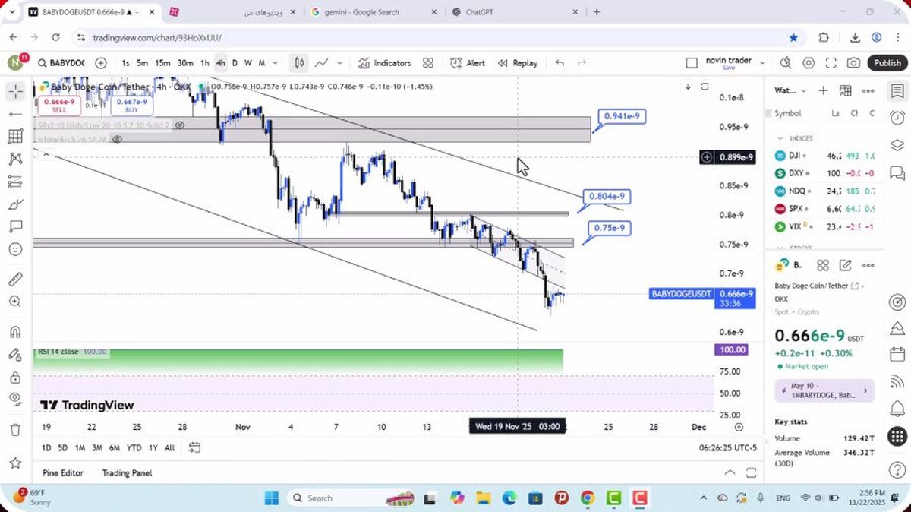Start bar Replay mode

[x=518, y=63]
